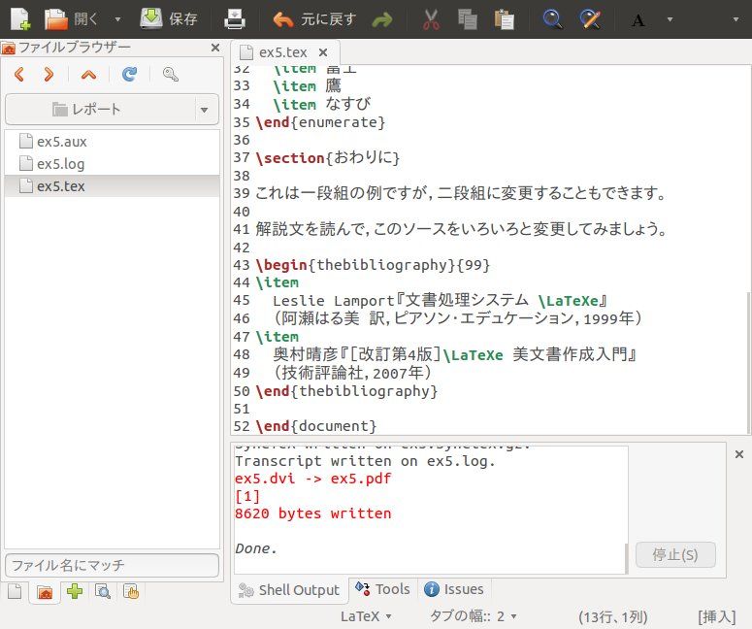Click the 停止(S) stop button
The width and height of the screenshot is (752, 629).
(675, 555)
